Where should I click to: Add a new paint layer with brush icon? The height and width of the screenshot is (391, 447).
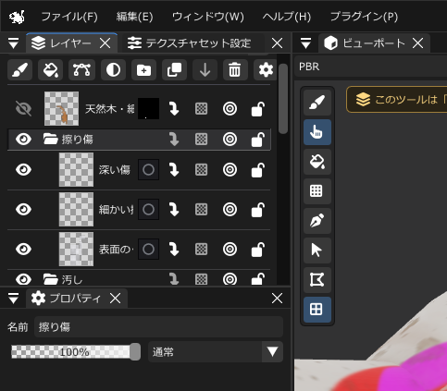pyautogui.click(x=20, y=70)
